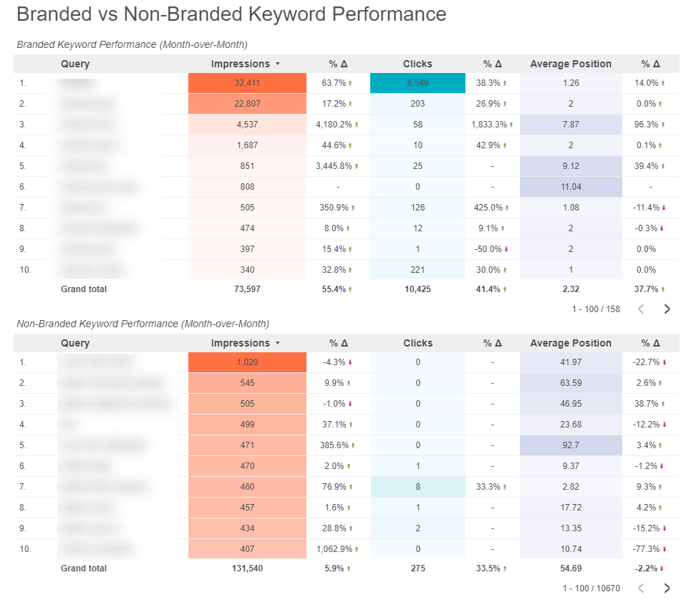Screen dimensions: 686x605
Task: Click sort arrow on Branded Impressions header
Action: pyautogui.click(x=278, y=64)
